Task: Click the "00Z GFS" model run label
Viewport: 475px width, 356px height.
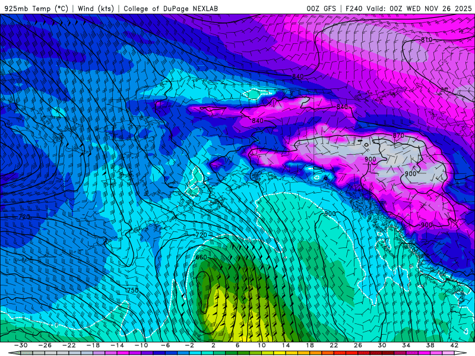Action: [321, 8]
